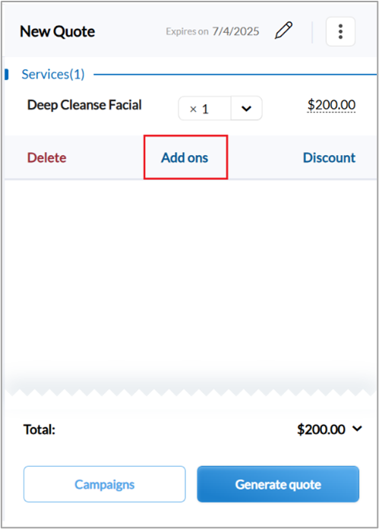Open the three-dot more options menu
The width and height of the screenshot is (379, 529).
(x=340, y=31)
